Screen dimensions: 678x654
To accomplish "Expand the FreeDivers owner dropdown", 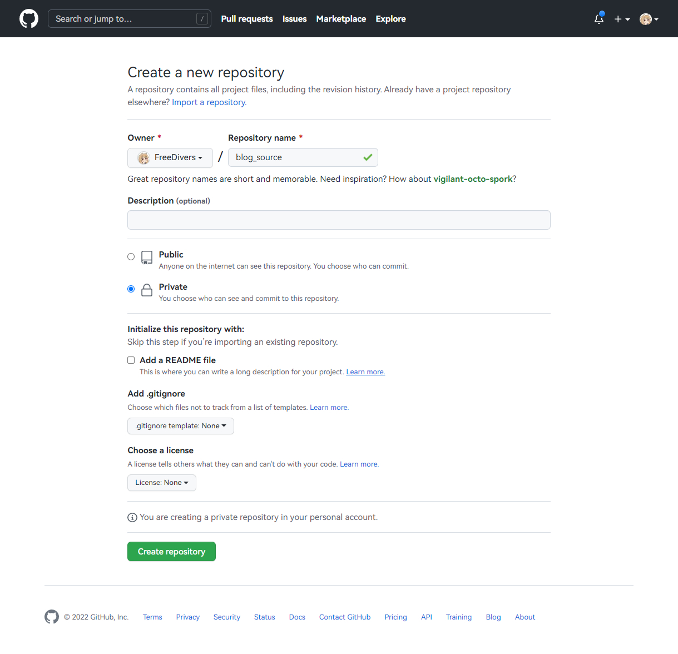I will point(170,158).
